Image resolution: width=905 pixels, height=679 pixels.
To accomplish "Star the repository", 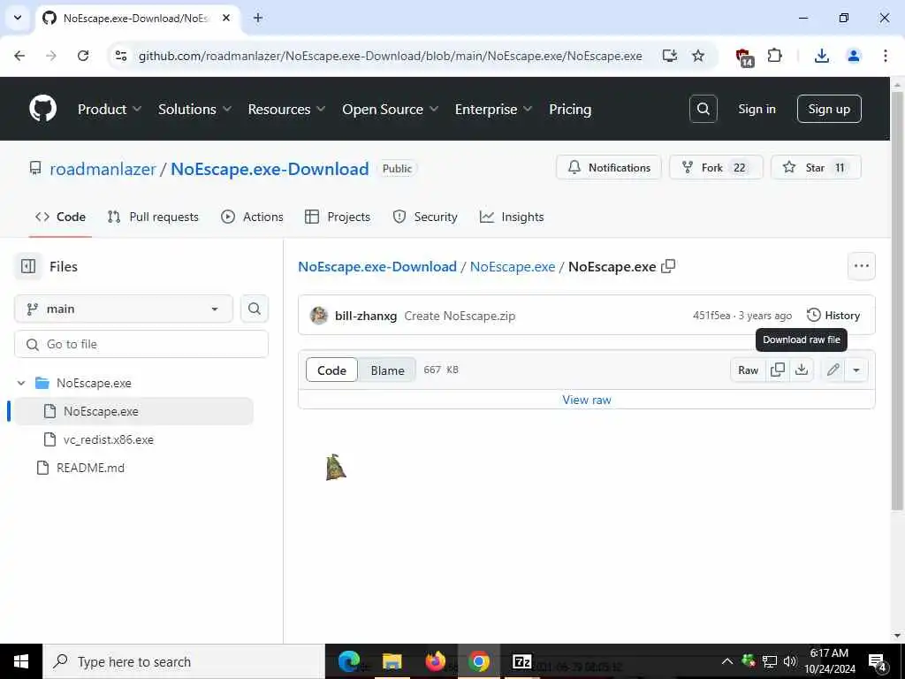I will coord(816,167).
